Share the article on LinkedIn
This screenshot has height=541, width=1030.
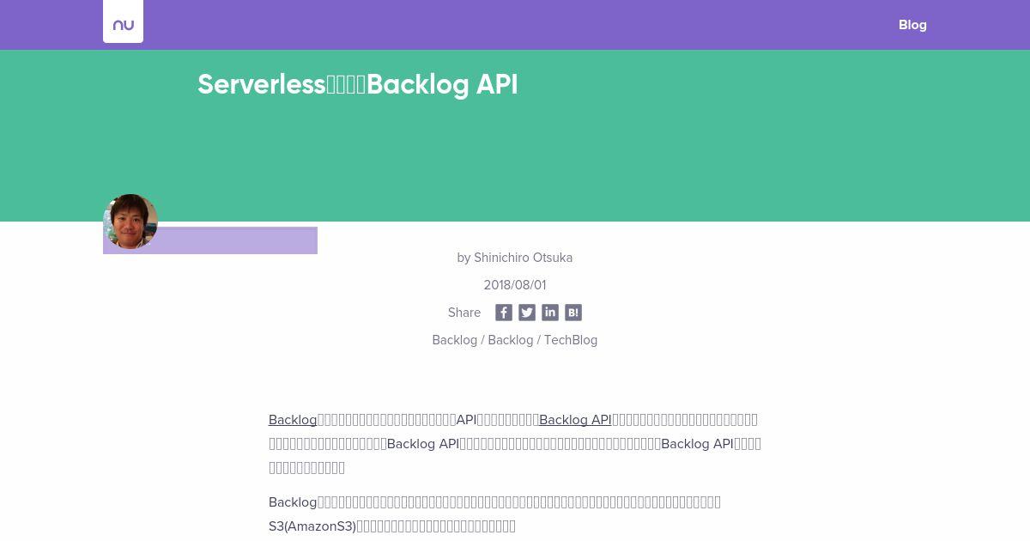550,313
